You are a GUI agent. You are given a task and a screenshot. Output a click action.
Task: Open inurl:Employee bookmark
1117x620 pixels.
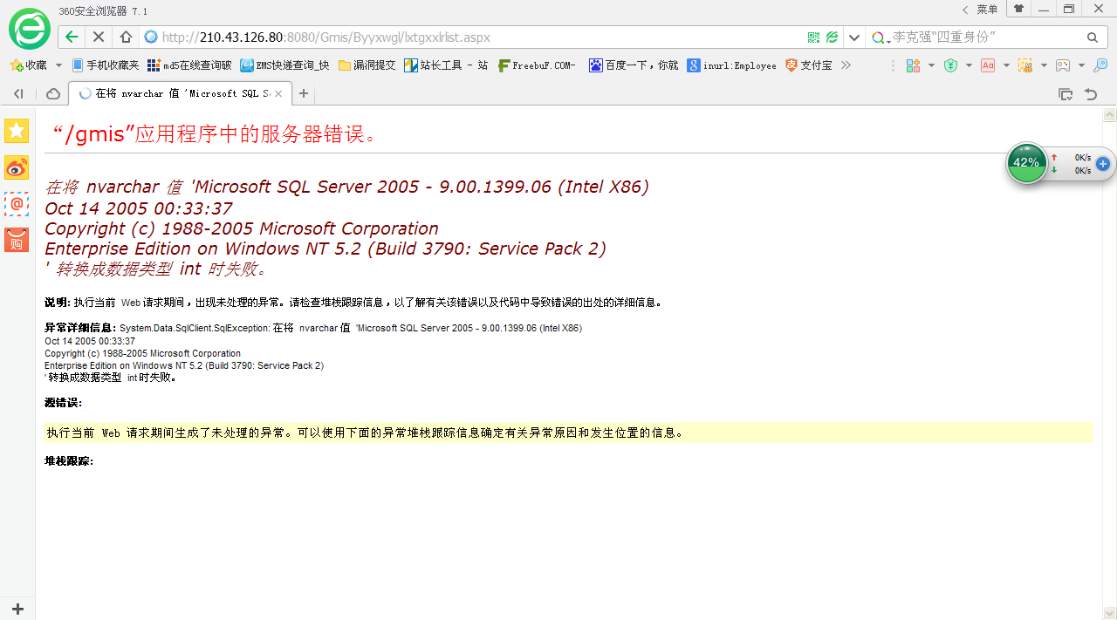[731, 65]
